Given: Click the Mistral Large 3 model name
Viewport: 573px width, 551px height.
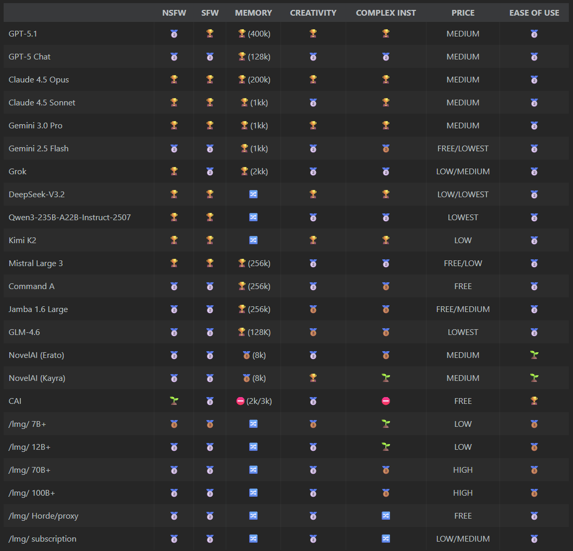Looking at the screenshot, I should (x=35, y=263).
